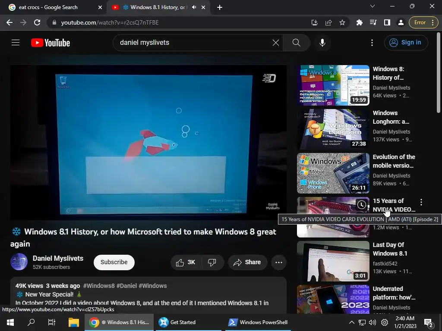442x331 pixels.
Task: Click the #Daniel hashtag
Action: (126, 286)
